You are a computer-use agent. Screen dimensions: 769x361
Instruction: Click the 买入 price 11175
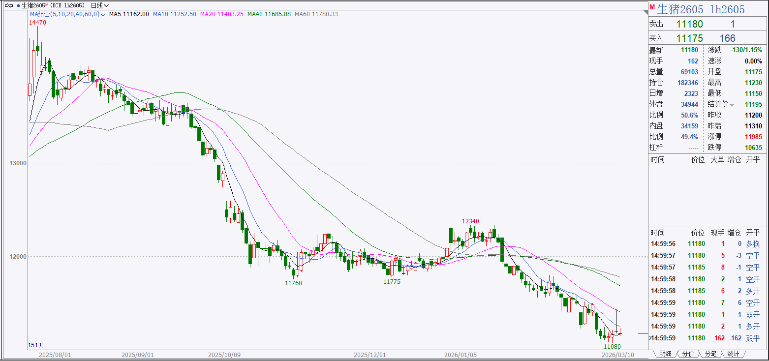coord(689,38)
